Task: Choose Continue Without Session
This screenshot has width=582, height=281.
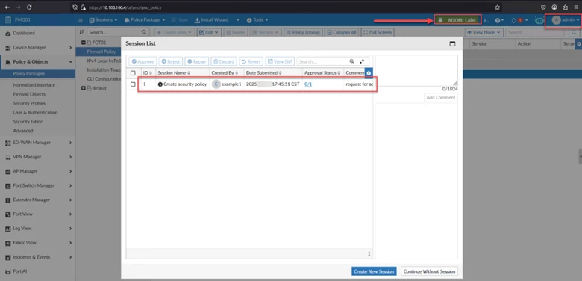Action: (x=429, y=271)
